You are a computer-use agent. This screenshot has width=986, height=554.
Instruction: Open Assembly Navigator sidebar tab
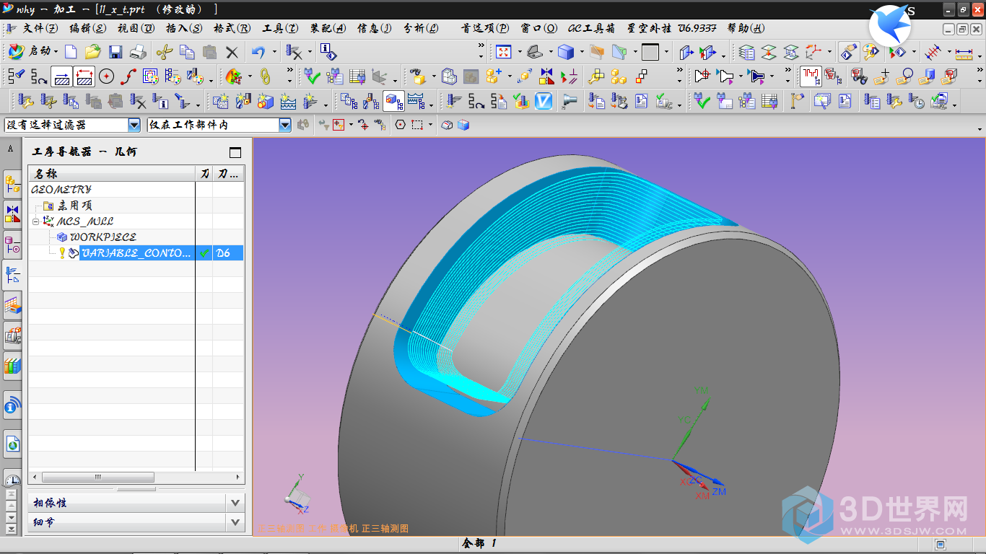click(x=12, y=185)
